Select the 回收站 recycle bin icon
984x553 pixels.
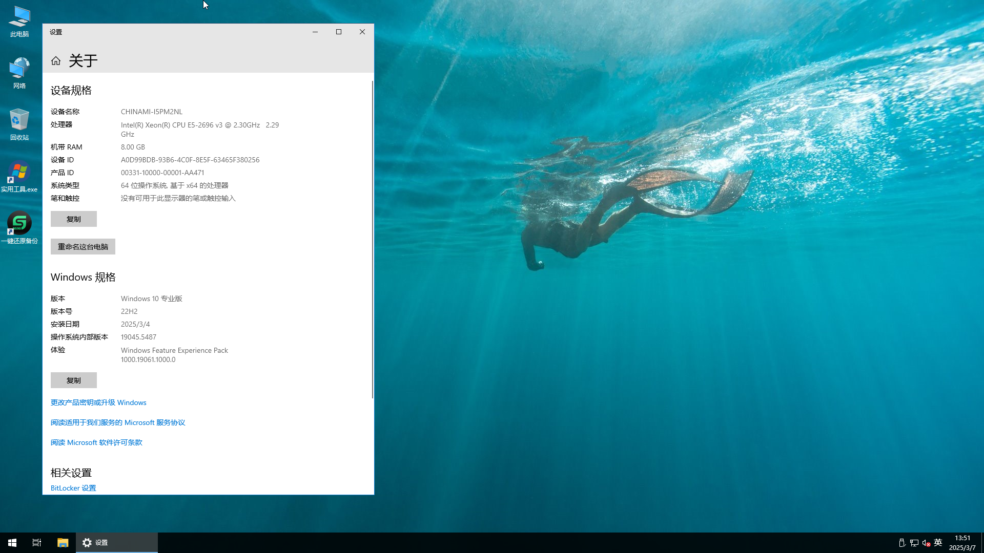19,125
